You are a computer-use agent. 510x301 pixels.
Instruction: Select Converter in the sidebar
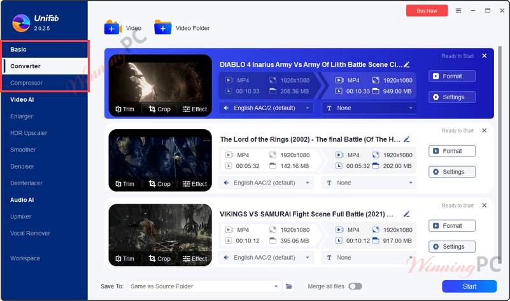tap(45, 66)
